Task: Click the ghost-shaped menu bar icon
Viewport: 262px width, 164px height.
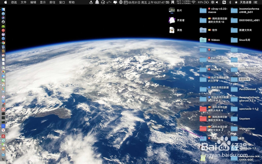Action: 97,2
